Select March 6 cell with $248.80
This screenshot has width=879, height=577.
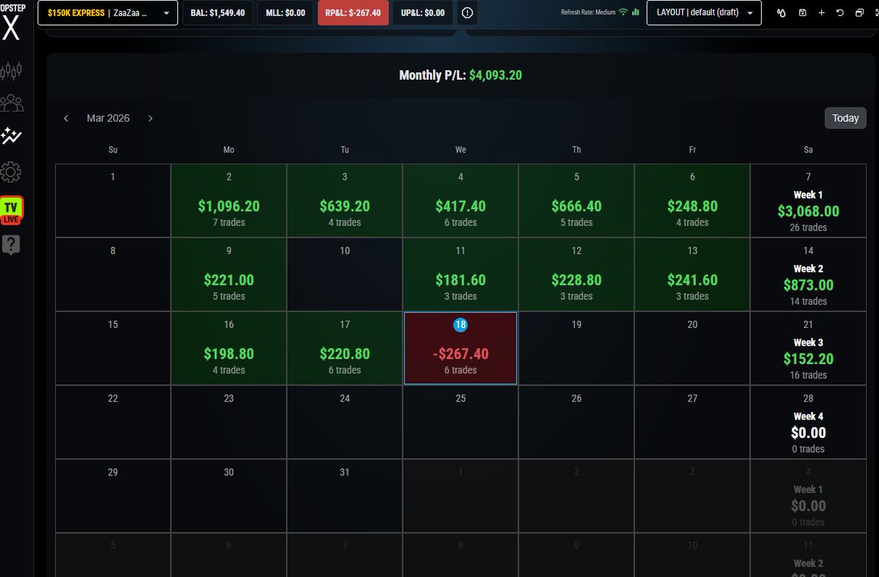(x=692, y=200)
